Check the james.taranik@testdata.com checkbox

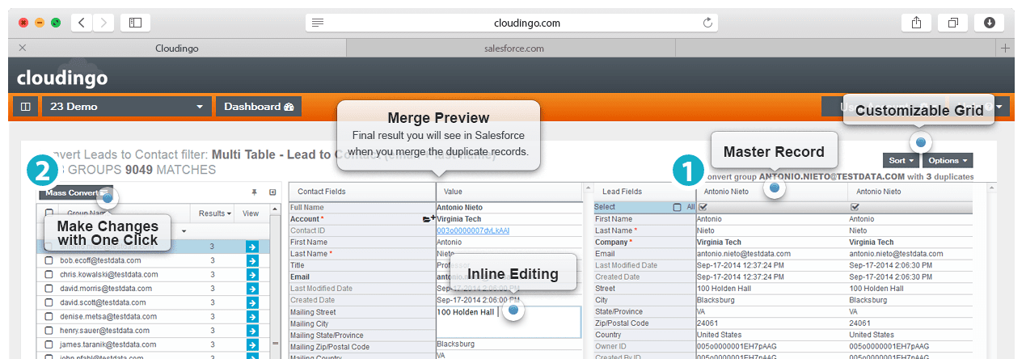coord(49,344)
